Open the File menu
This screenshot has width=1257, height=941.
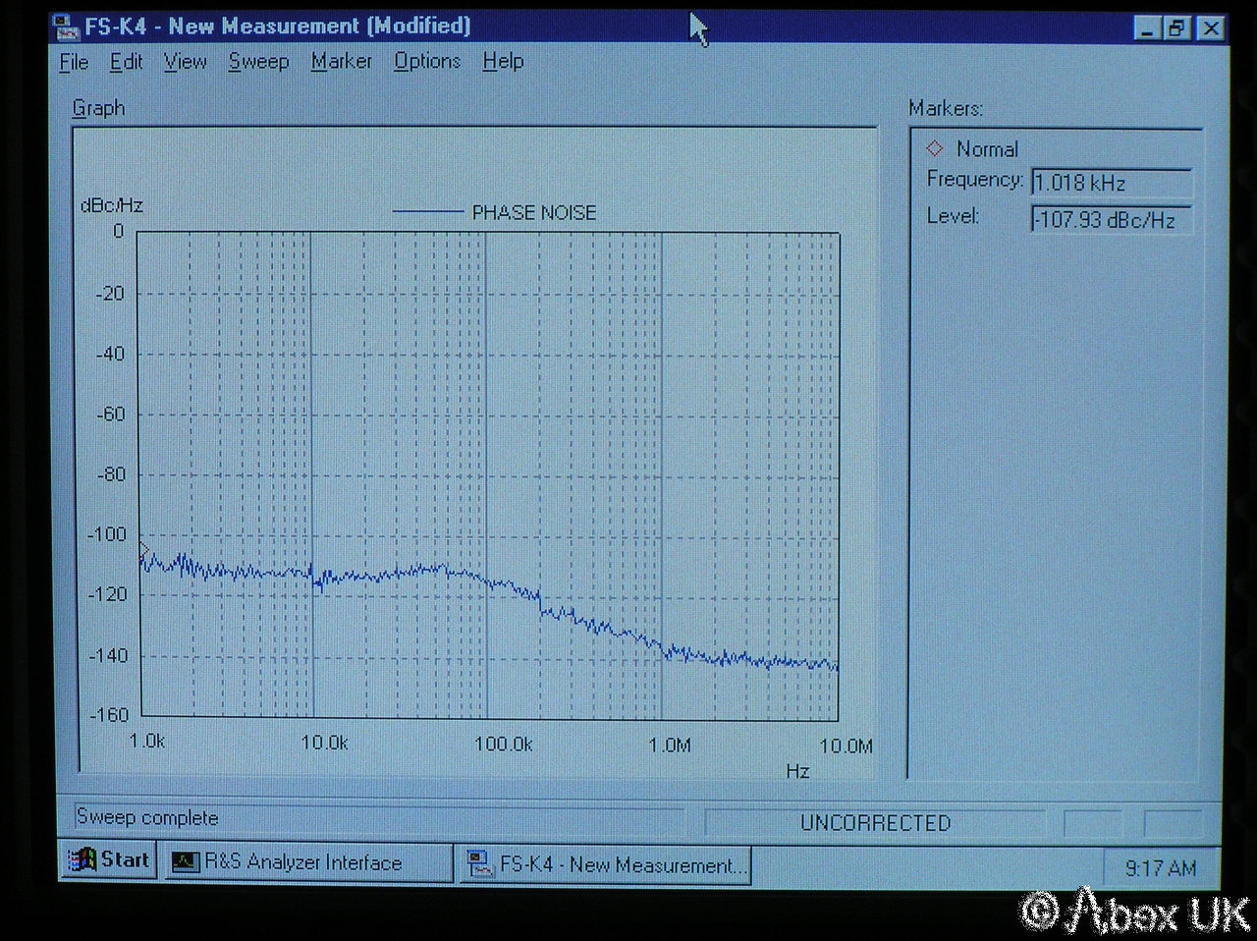(74, 62)
